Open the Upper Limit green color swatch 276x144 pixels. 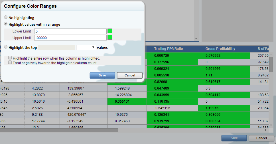click(110, 38)
